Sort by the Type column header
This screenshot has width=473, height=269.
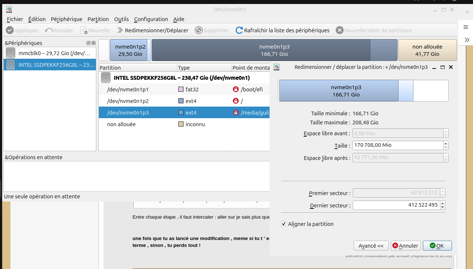[x=204, y=67]
